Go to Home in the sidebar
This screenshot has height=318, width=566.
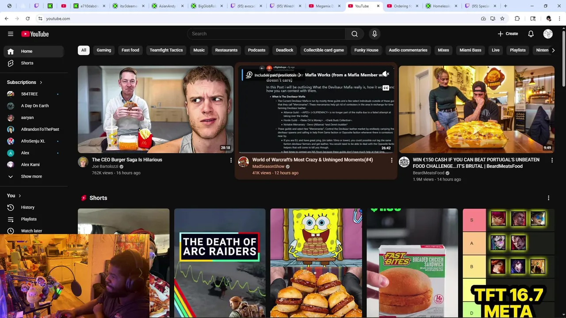34,51
